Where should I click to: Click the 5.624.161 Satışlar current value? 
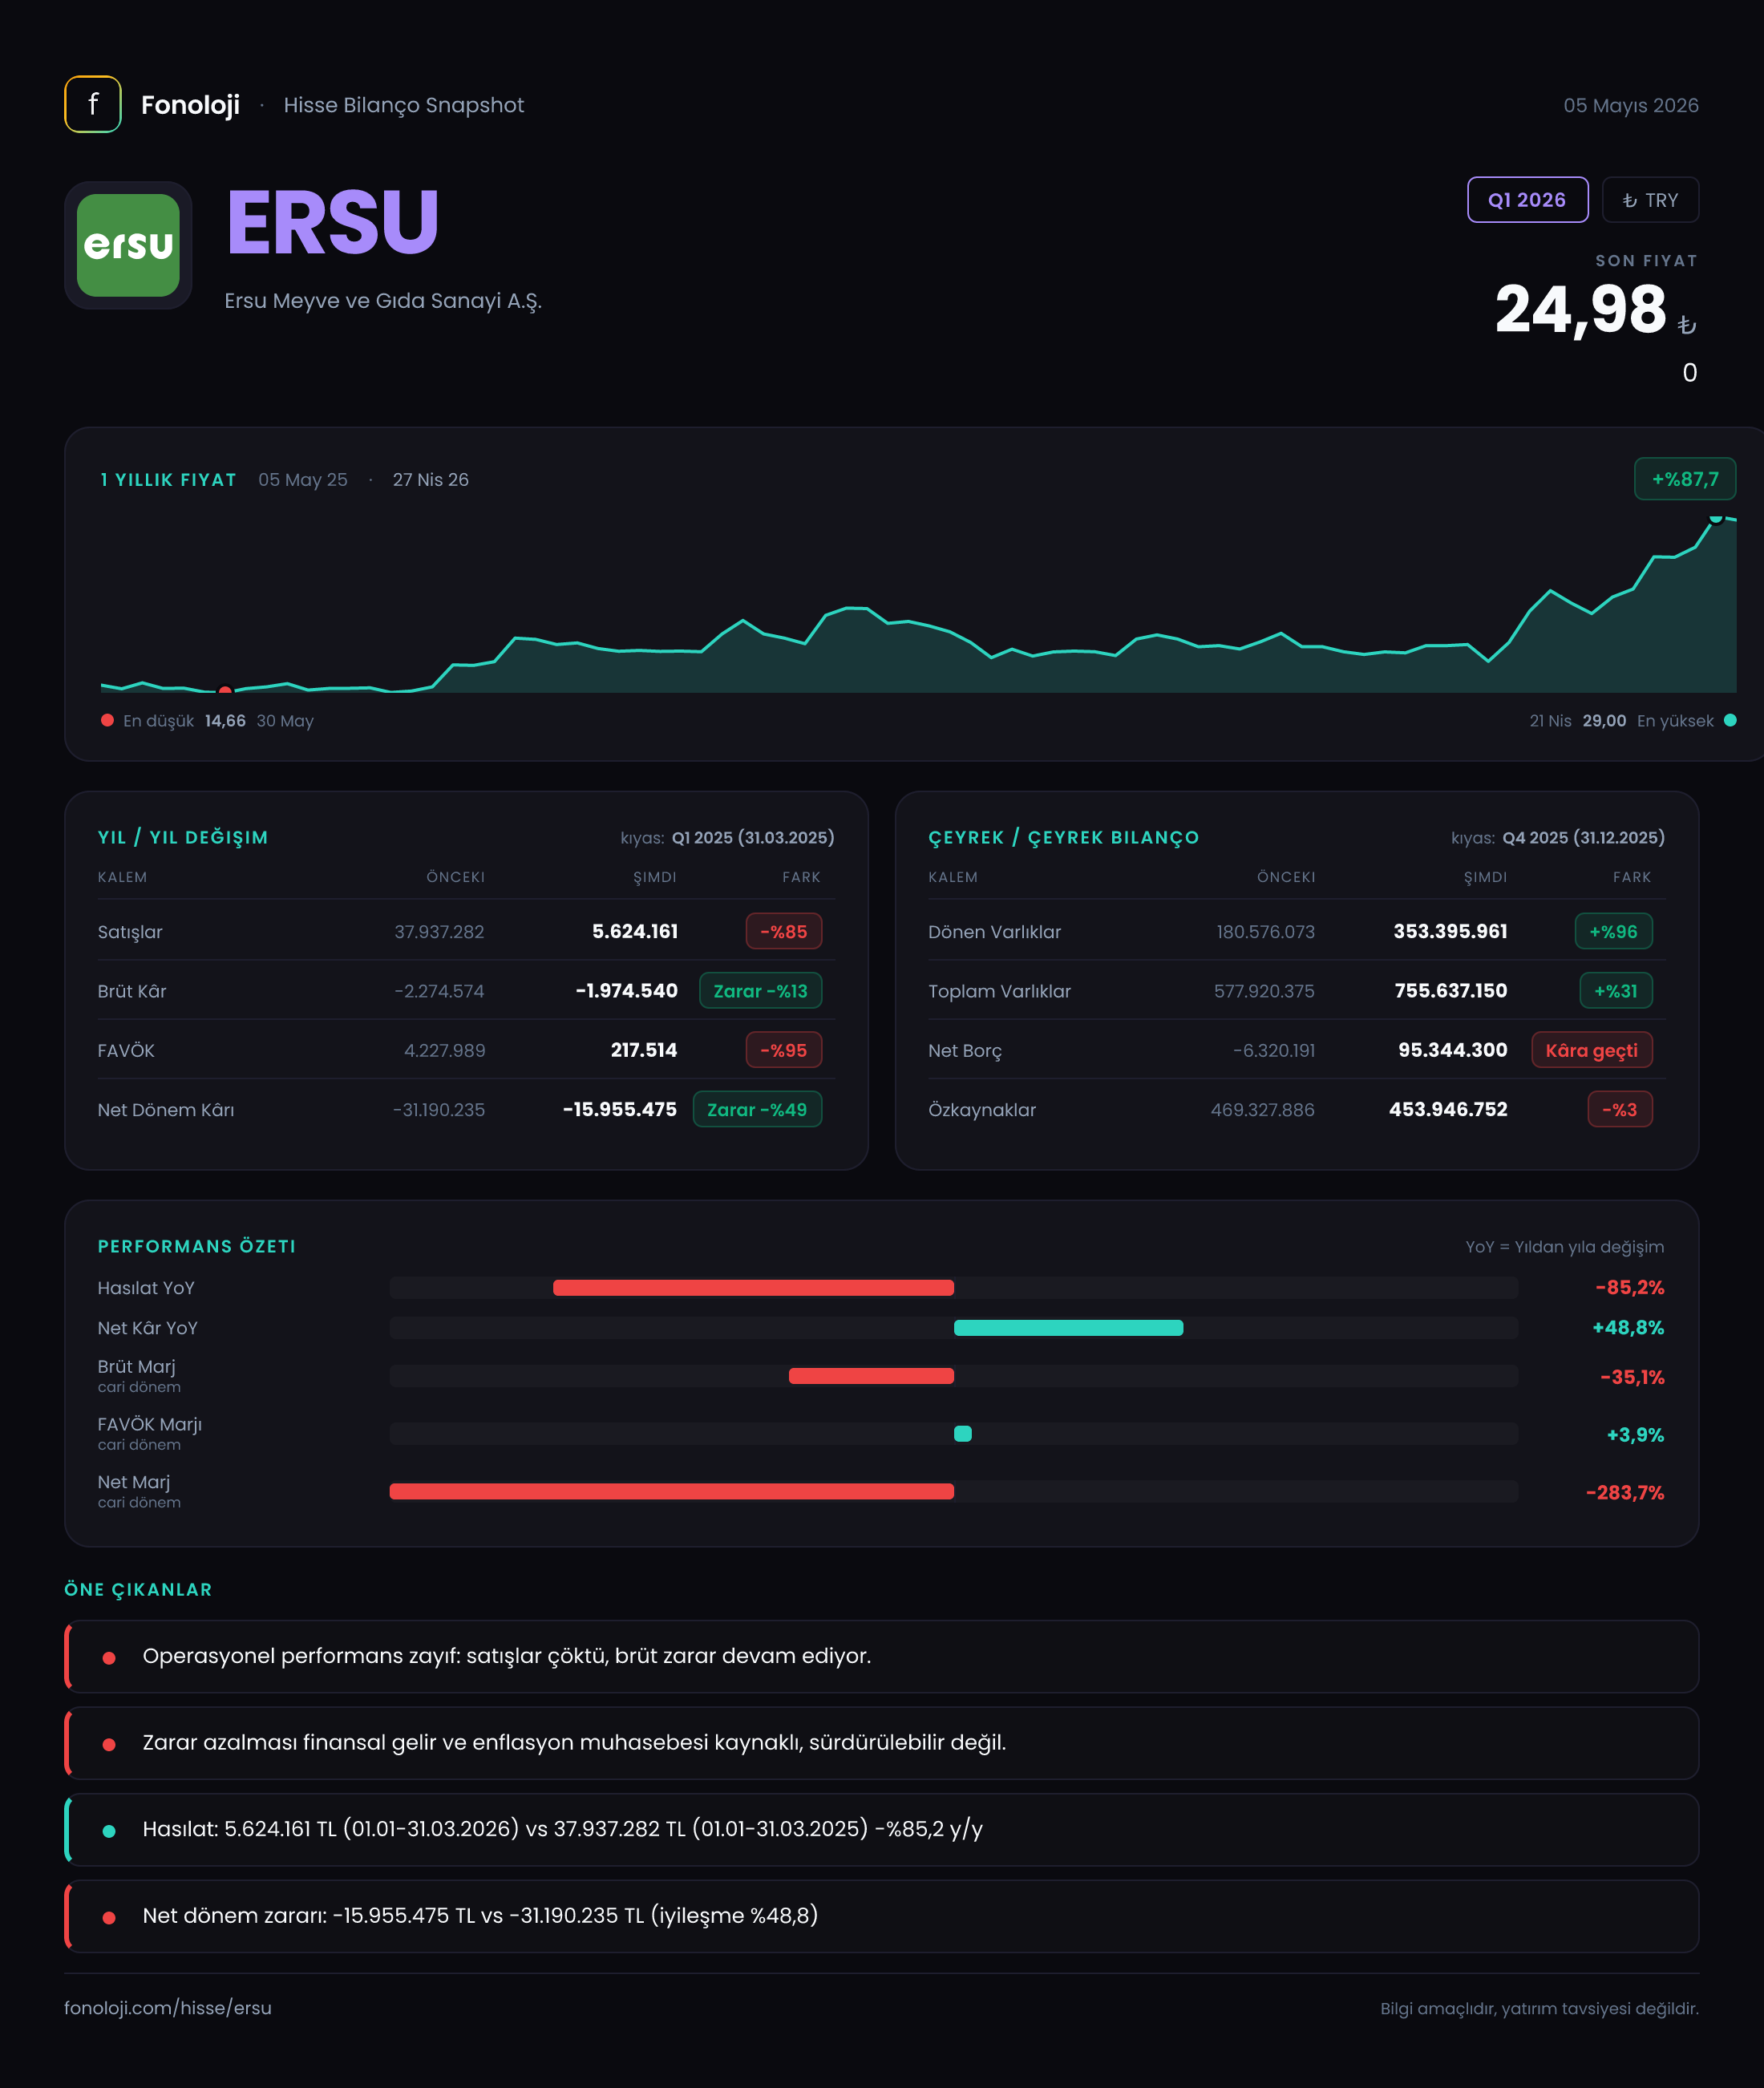coord(635,931)
